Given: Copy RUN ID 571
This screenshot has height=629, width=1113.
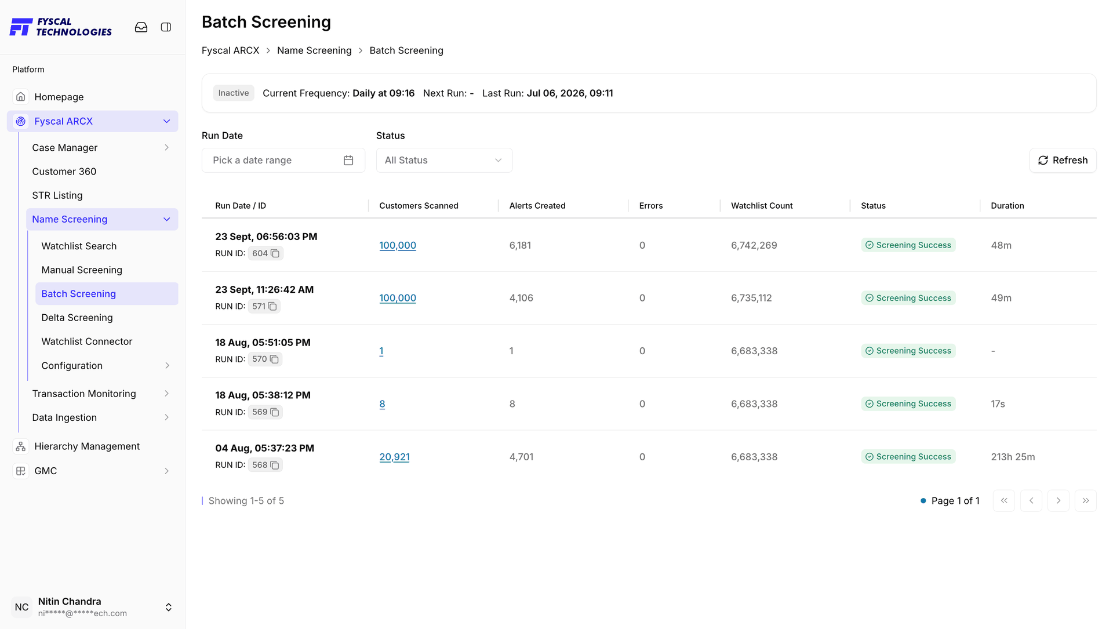Looking at the screenshot, I should (272, 306).
